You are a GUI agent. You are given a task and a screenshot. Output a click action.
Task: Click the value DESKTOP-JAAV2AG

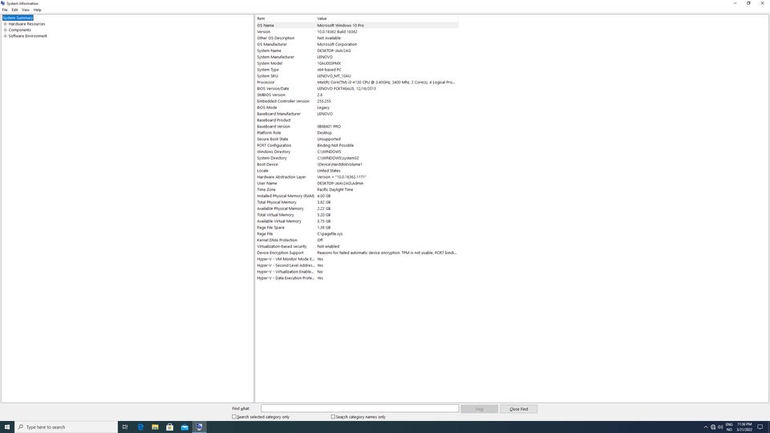[x=334, y=51]
